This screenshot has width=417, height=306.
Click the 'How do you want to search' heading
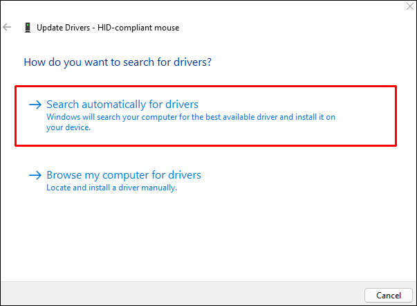coord(118,62)
